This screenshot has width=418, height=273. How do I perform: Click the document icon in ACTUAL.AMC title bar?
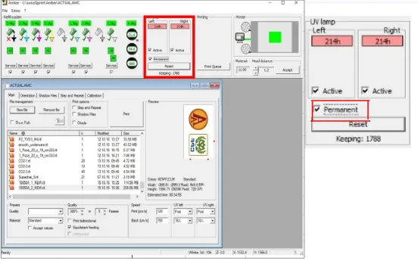click(x=8, y=85)
